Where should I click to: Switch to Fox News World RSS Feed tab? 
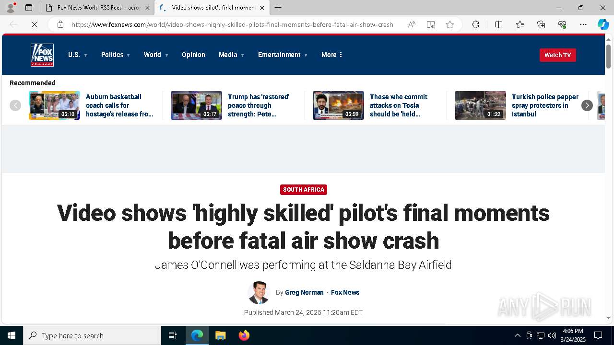[x=94, y=8]
